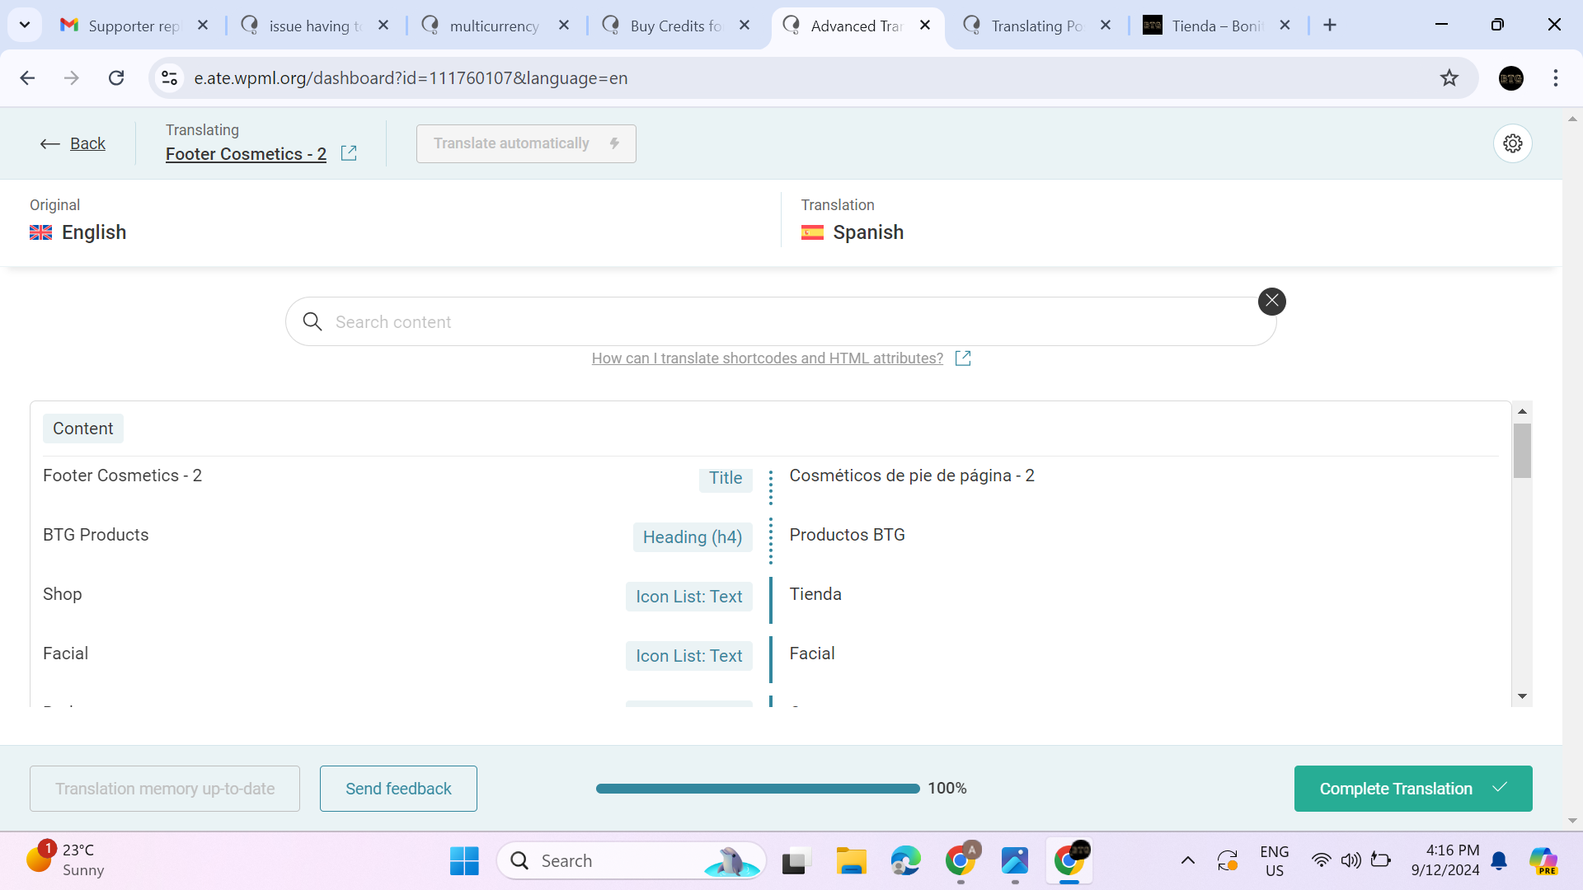This screenshot has width=1583, height=890.
Task: Click the translation progress bar
Action: pos(757,789)
